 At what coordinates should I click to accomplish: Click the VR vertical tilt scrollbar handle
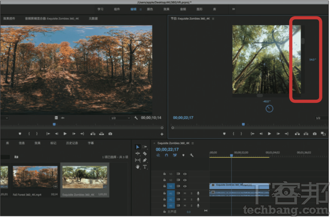pos(303,41)
